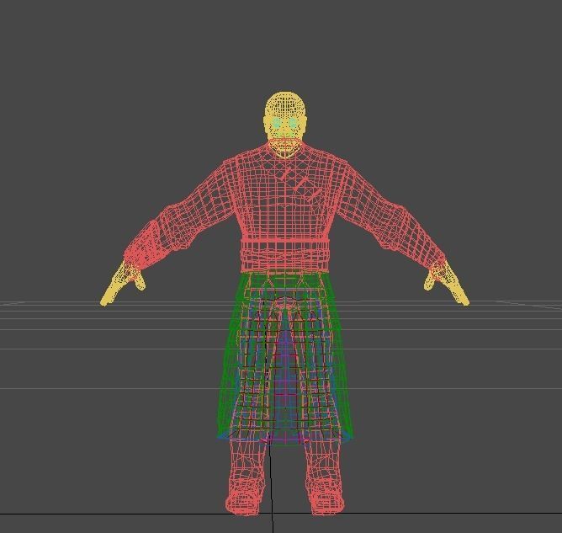The width and height of the screenshot is (562, 533).
Task: Pick the yellow hand on screen's left side
Action: [x=121, y=284]
